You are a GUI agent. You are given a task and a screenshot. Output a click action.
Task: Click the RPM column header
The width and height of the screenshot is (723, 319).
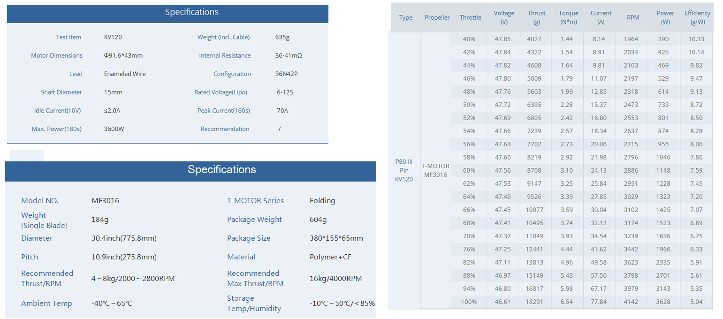point(633,17)
